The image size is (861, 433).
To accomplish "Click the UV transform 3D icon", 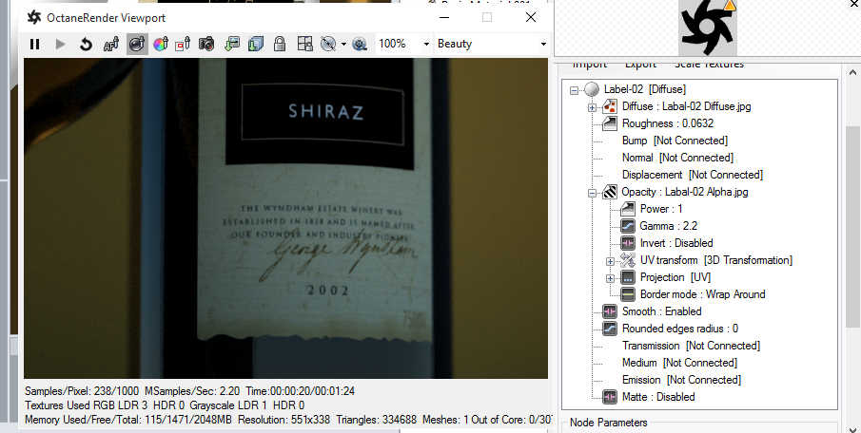I will coord(628,260).
